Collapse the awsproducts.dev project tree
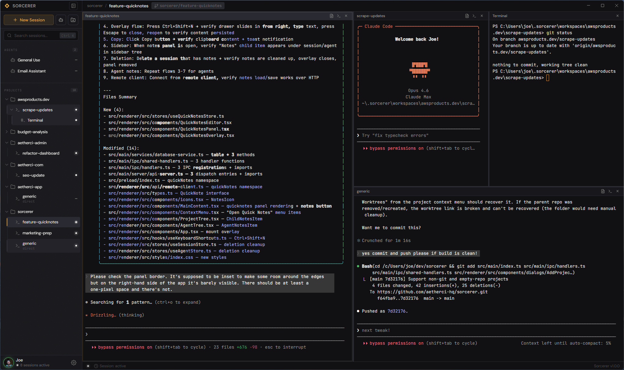 point(6,99)
